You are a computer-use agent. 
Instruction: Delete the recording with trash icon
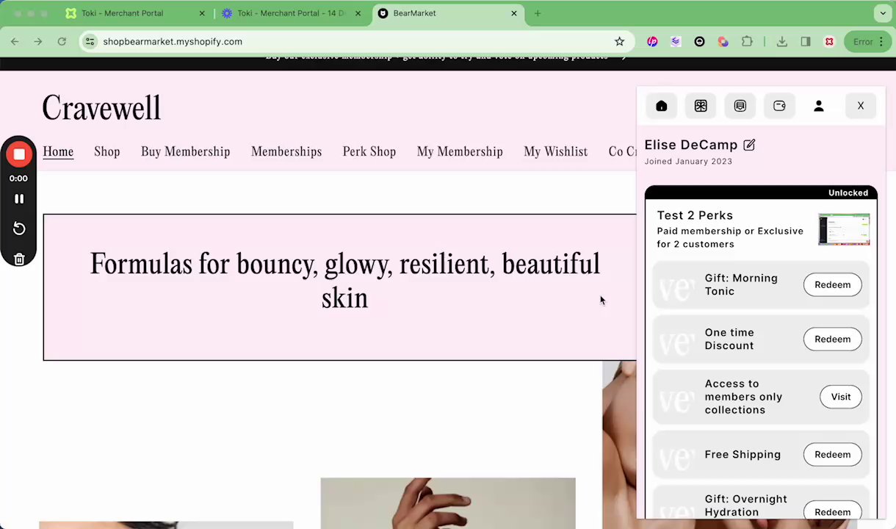tap(19, 259)
